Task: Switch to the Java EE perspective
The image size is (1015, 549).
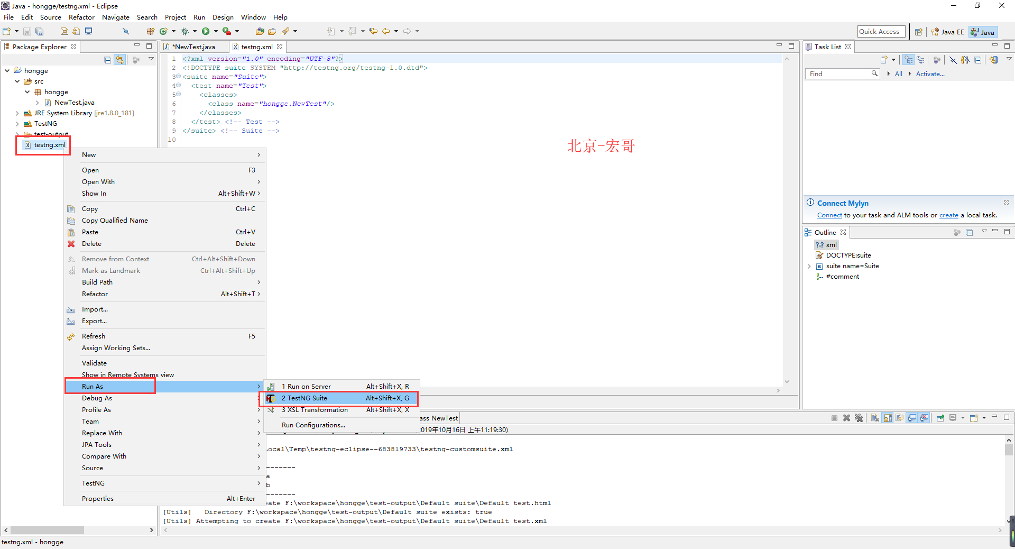Action: [x=947, y=32]
